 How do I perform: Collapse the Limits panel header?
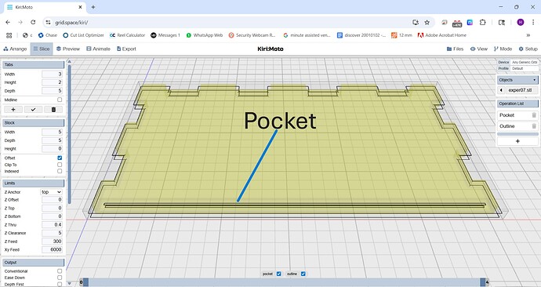[34, 183]
